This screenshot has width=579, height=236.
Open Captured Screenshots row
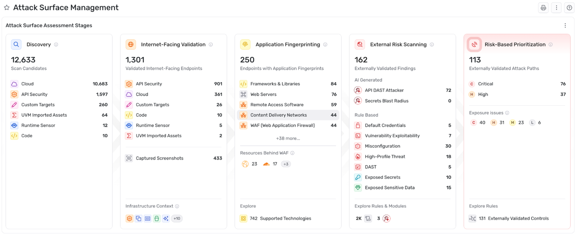[174, 158]
